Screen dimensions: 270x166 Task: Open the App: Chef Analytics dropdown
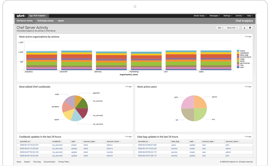click(x=38, y=16)
